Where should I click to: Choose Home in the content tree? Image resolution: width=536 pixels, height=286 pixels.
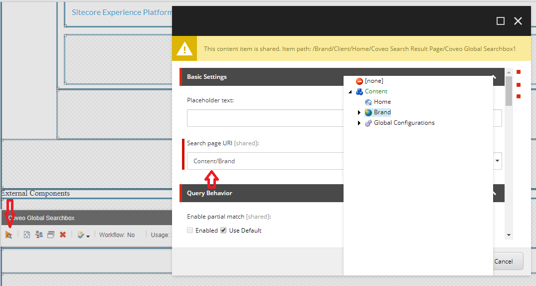(382, 102)
